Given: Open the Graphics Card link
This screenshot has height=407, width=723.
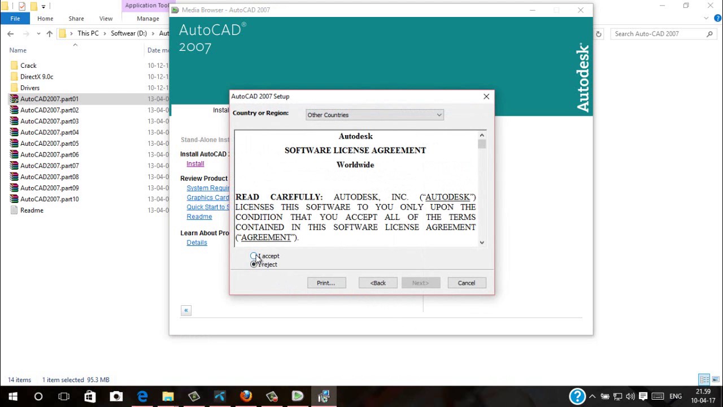Looking at the screenshot, I should coord(208,198).
